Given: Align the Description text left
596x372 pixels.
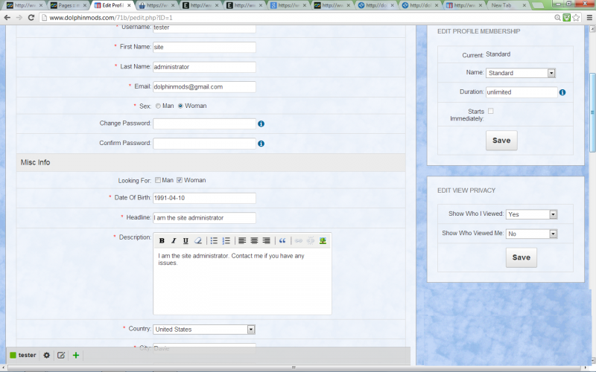Looking at the screenshot, I should 242,240.
